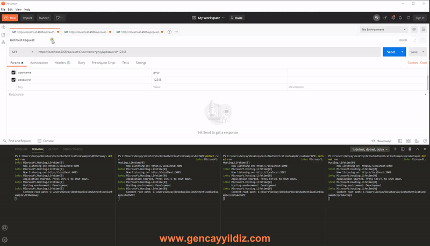Click the New tab plus icon
This screenshot has width=430, height=246.
pos(169,32)
